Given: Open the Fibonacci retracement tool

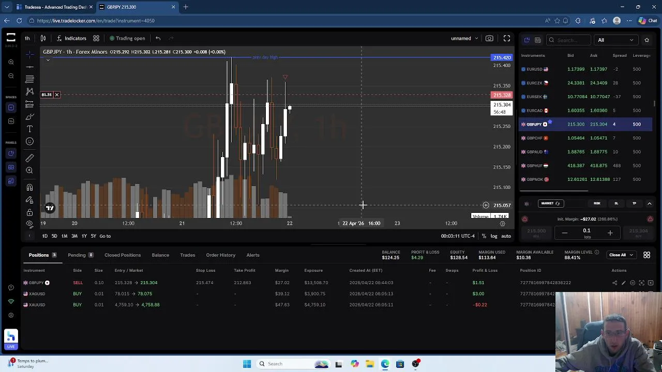Looking at the screenshot, I should pyautogui.click(x=29, y=79).
